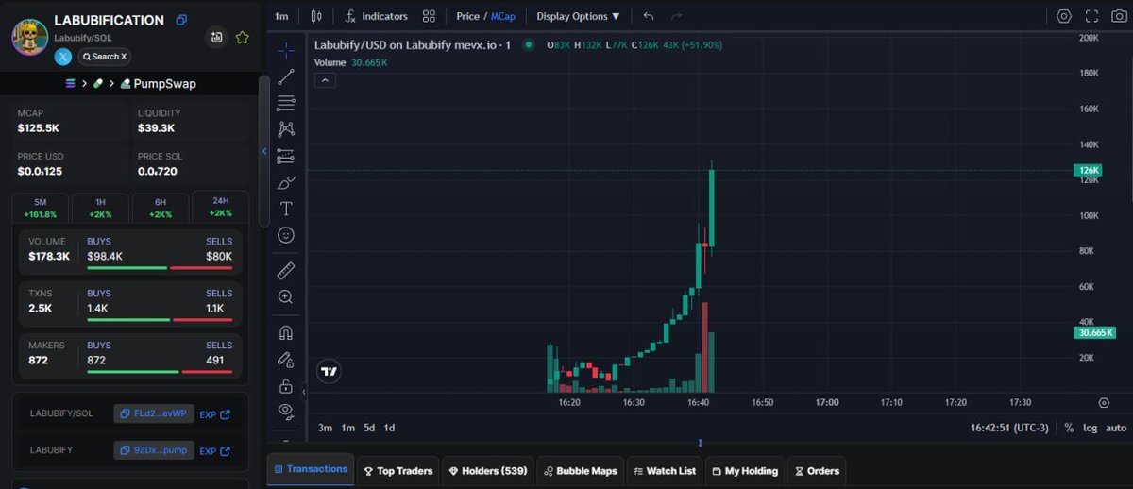Open the Transactions tab
Screen dimensions: 1133x489
(310, 469)
